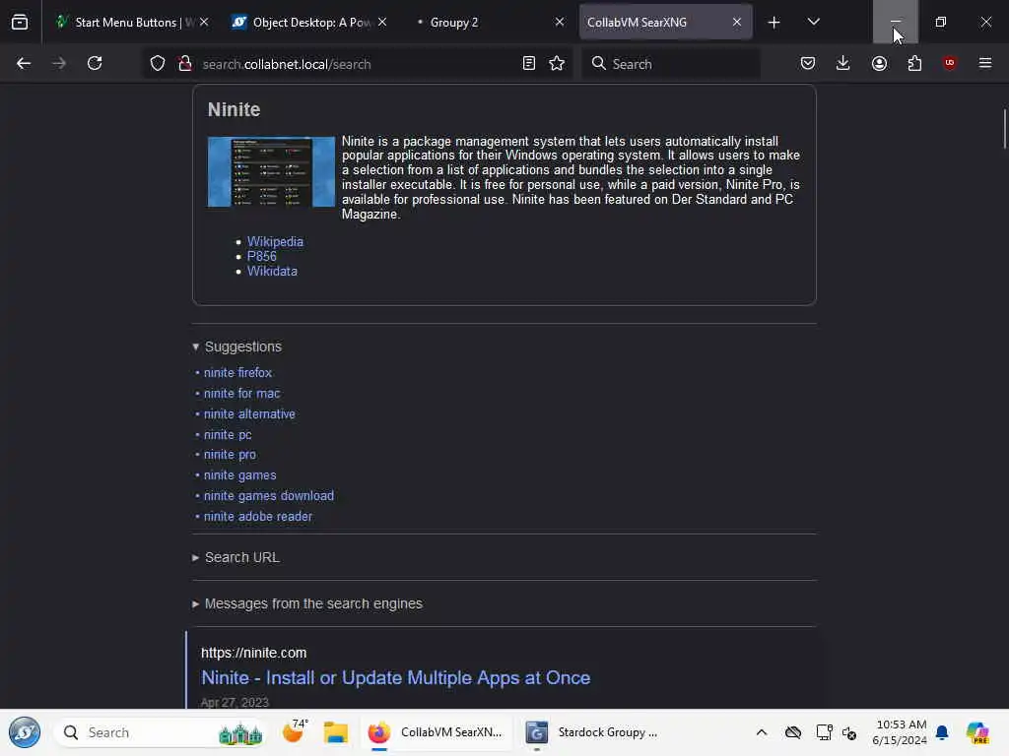Select the 'ninite pc' suggestion

228,434
